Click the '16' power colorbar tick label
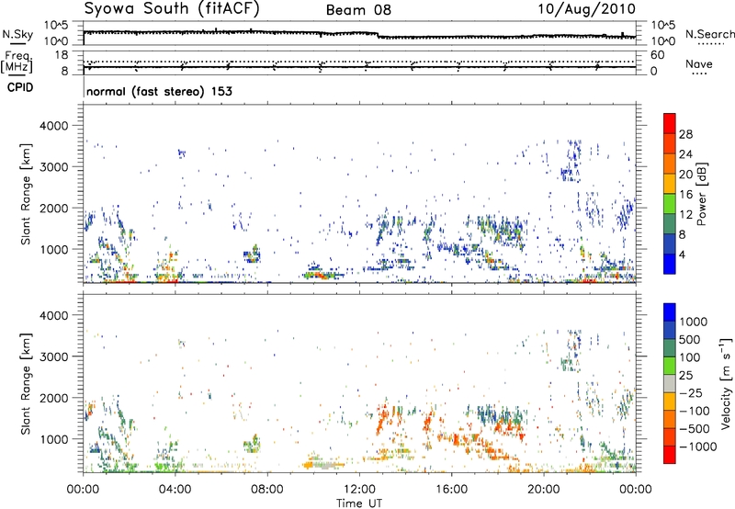Viewport: 735px width, 509px height. tap(685, 195)
